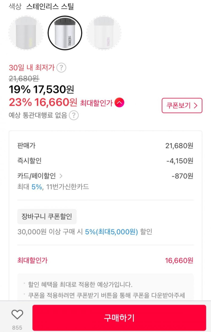Click the blue 5% card discount link
This screenshot has width=211, height=332.
pos(37,187)
